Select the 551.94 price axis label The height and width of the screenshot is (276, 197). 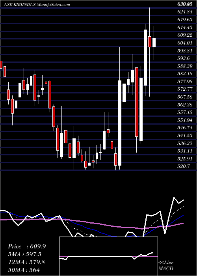coord(185,120)
